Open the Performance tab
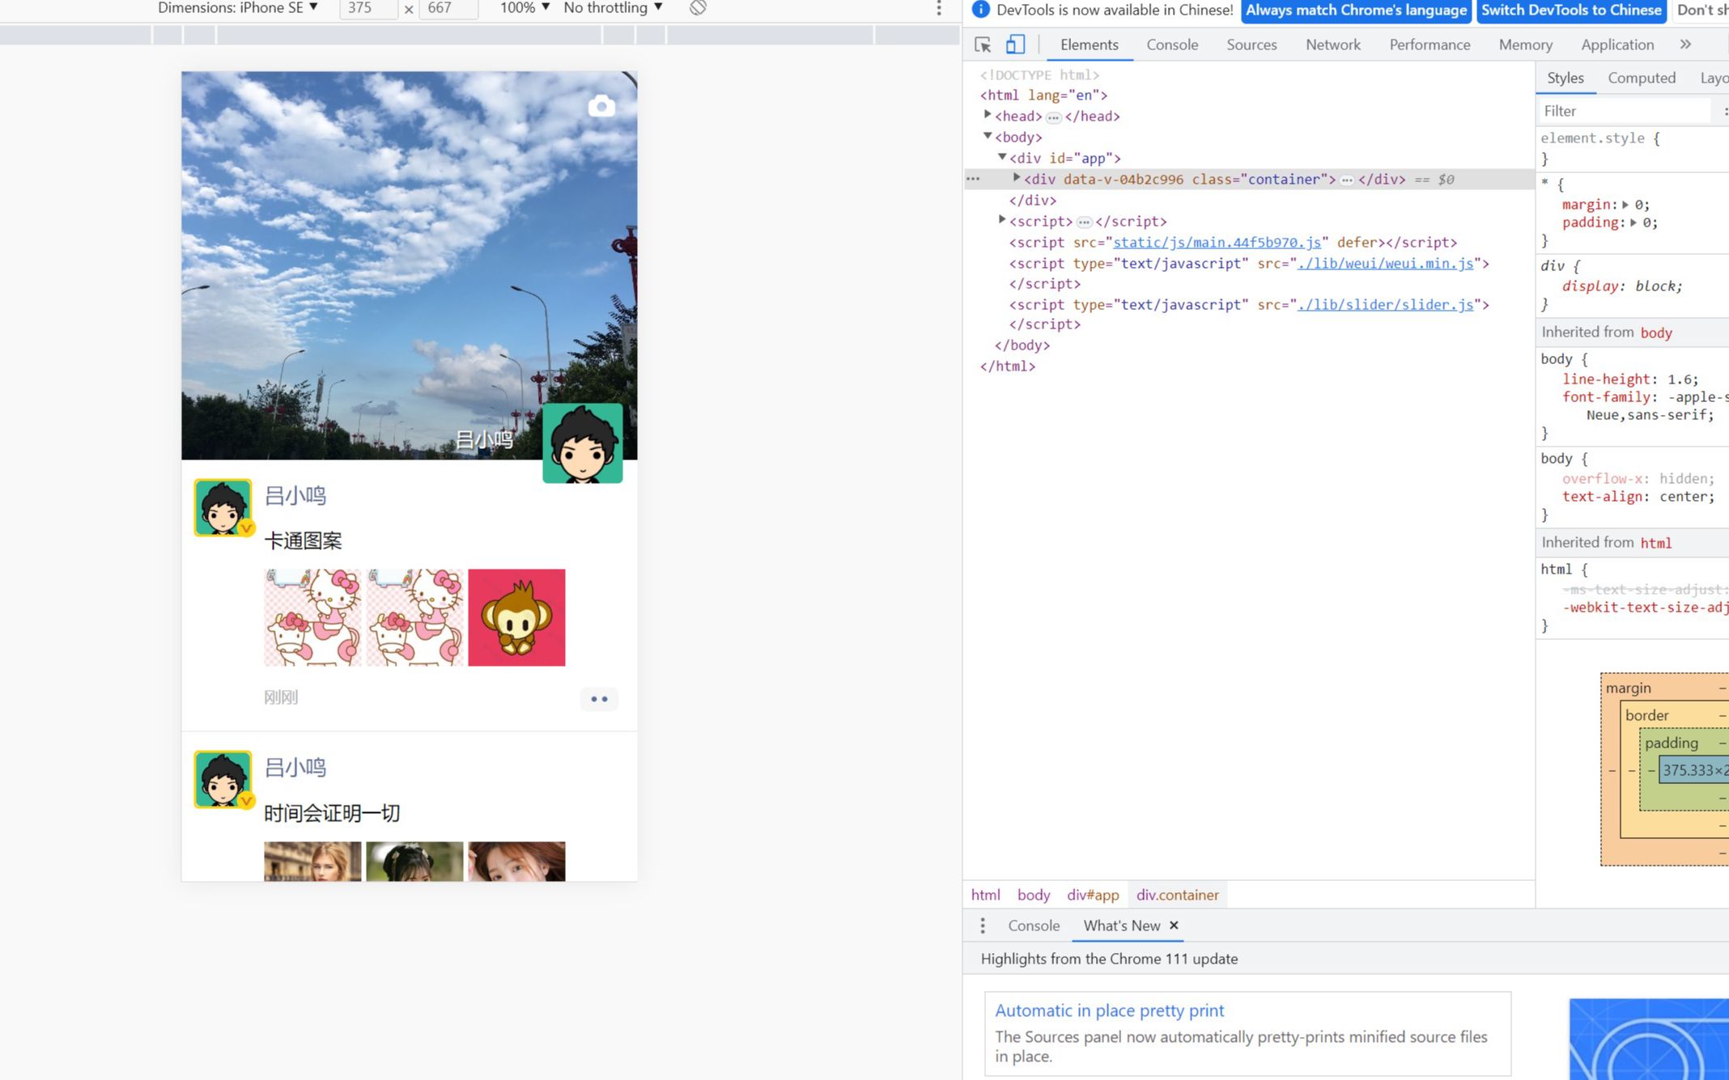The image size is (1729, 1080). 1430,44
